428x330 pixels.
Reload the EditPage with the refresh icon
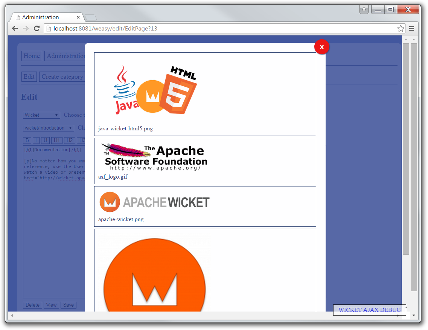tap(37, 28)
